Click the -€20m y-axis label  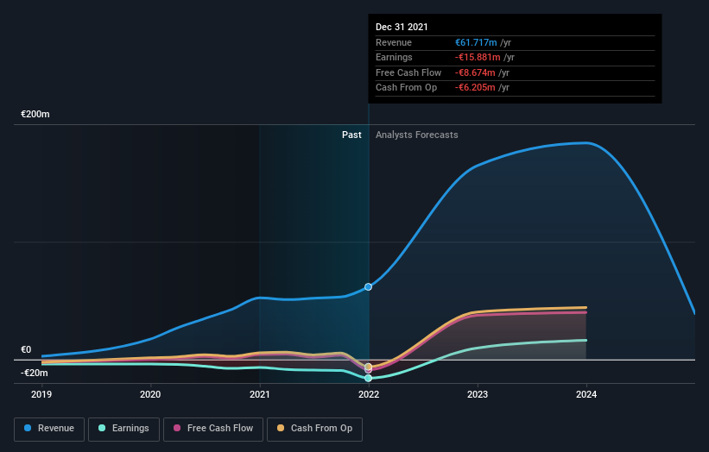click(35, 373)
